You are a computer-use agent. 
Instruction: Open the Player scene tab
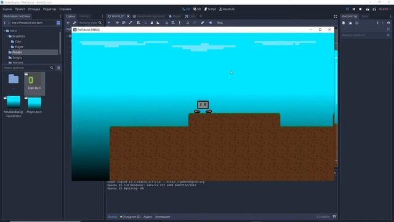[x=175, y=16]
